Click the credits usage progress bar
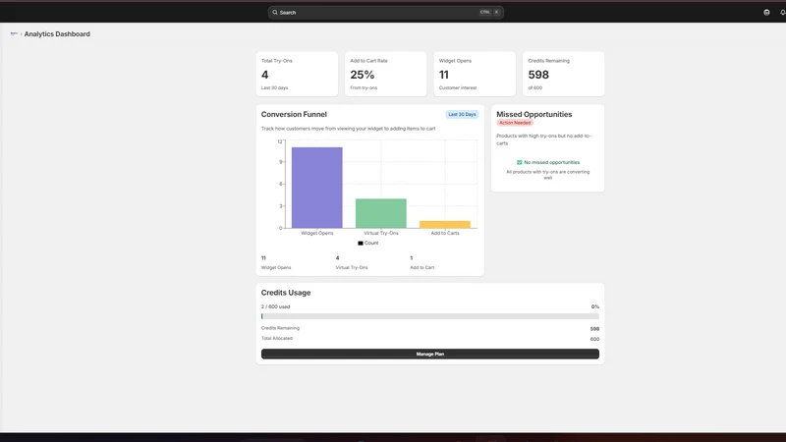Screen dimensions: 786x442 coord(430,316)
